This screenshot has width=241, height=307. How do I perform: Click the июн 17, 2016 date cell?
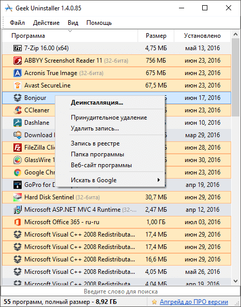(x=202, y=98)
